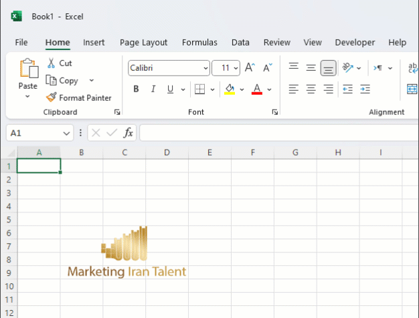The width and height of the screenshot is (419, 318).
Task: Select row 10 header
Action: (9, 286)
